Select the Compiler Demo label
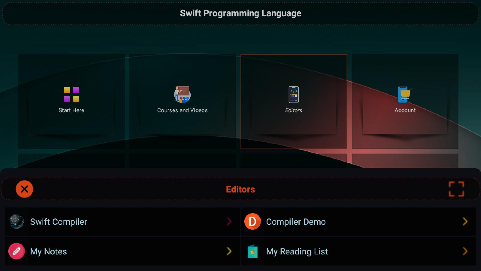The height and width of the screenshot is (271, 481). pyautogui.click(x=296, y=222)
